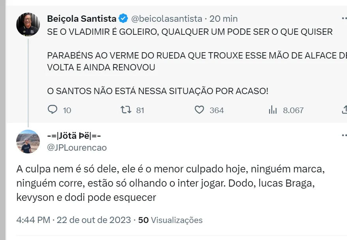
Task: Open view analytics bar-chart icon
Action: [272, 110]
